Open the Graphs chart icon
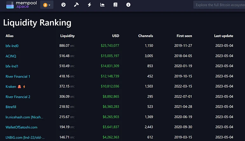This screenshot has width=245, height=141. (x=102, y=5)
